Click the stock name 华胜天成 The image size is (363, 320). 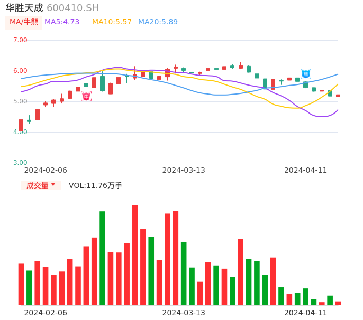pos(24,8)
